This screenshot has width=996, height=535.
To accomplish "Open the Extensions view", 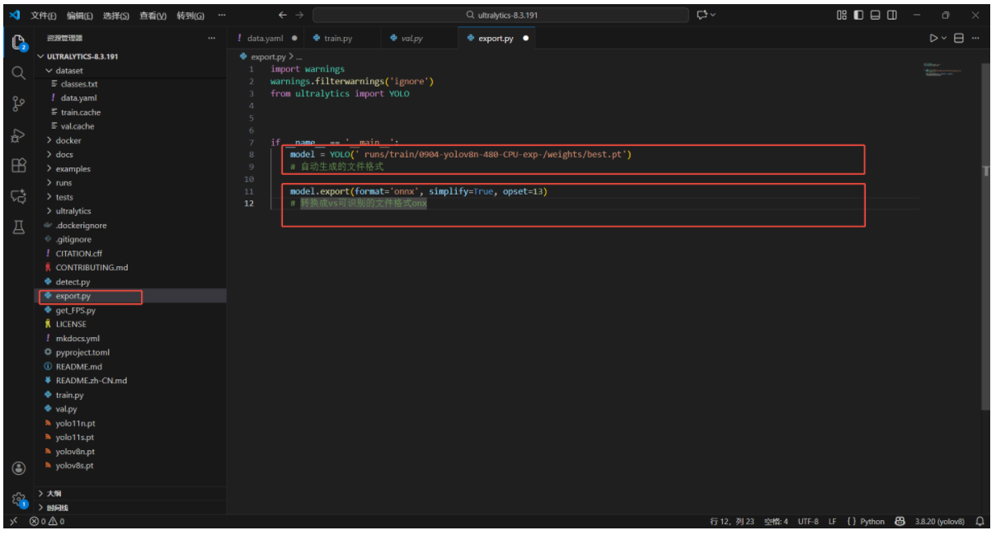I will coord(18,166).
